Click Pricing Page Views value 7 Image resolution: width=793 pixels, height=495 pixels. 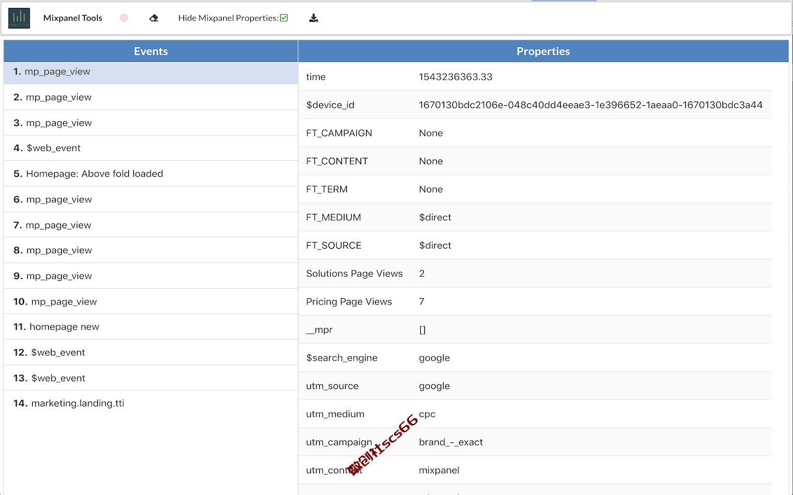point(422,301)
